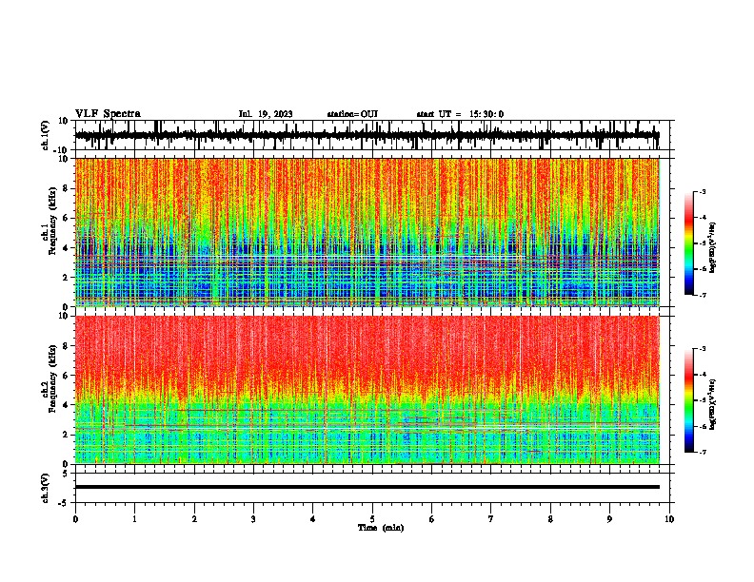Click the "10" tick on the time axis

pos(669,519)
